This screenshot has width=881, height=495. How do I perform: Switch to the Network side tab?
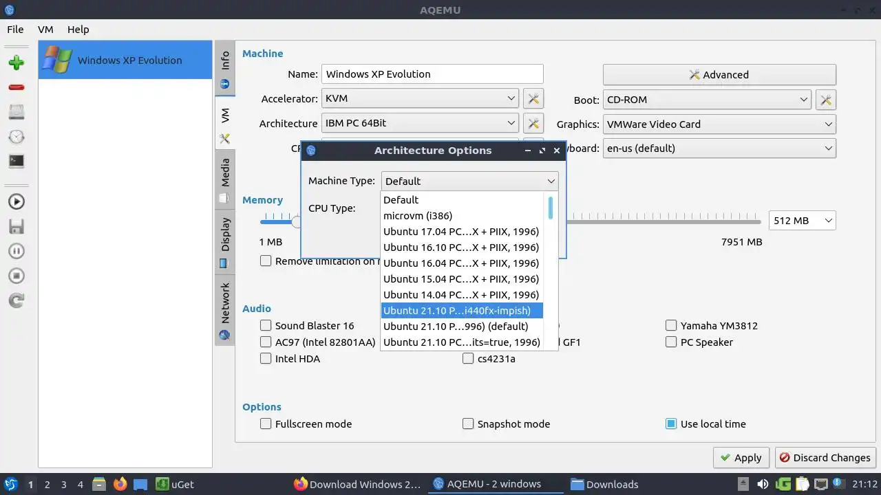[x=224, y=311]
